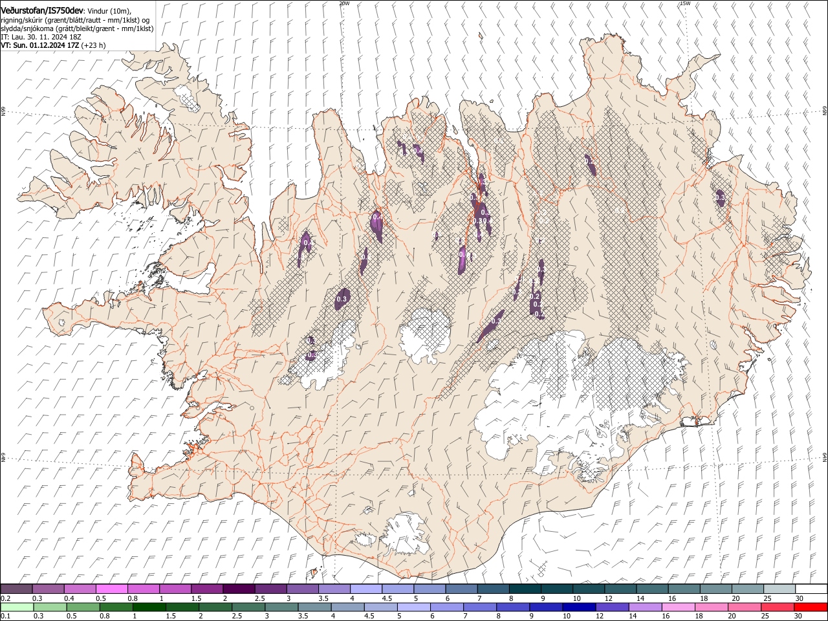Pick the snow legend swatch for 1–1.5 mm
The height and width of the screenshot is (621, 828).
point(175,589)
